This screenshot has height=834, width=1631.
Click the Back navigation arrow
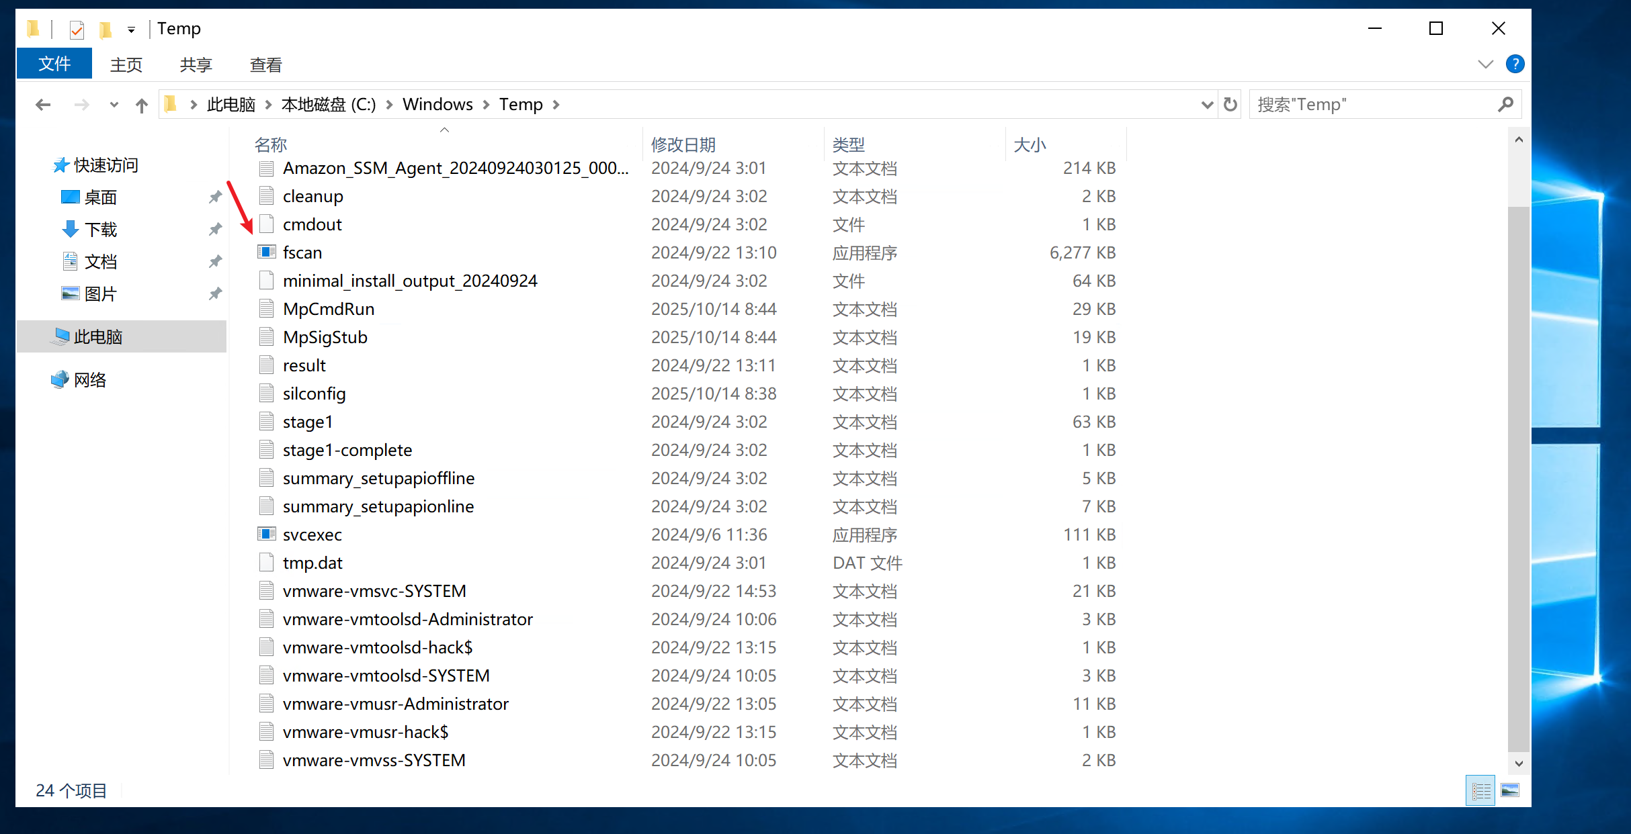click(x=43, y=105)
